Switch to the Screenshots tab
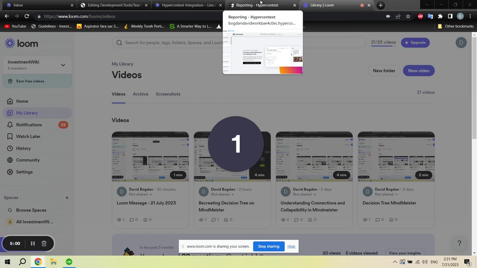The width and height of the screenshot is (477, 268). pyautogui.click(x=168, y=94)
